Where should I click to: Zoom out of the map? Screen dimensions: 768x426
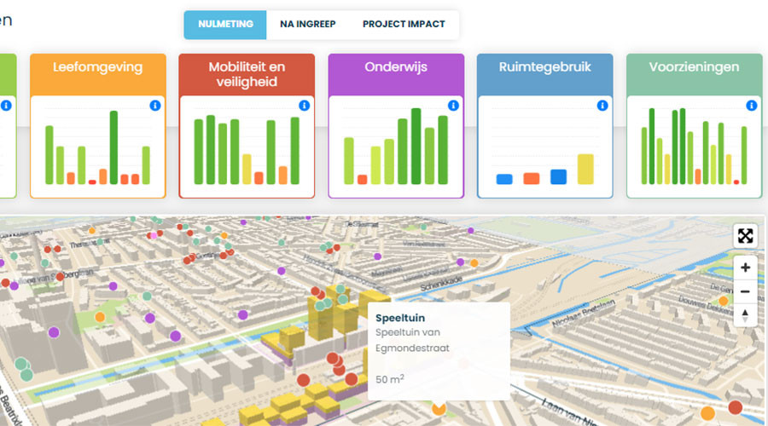[746, 291]
